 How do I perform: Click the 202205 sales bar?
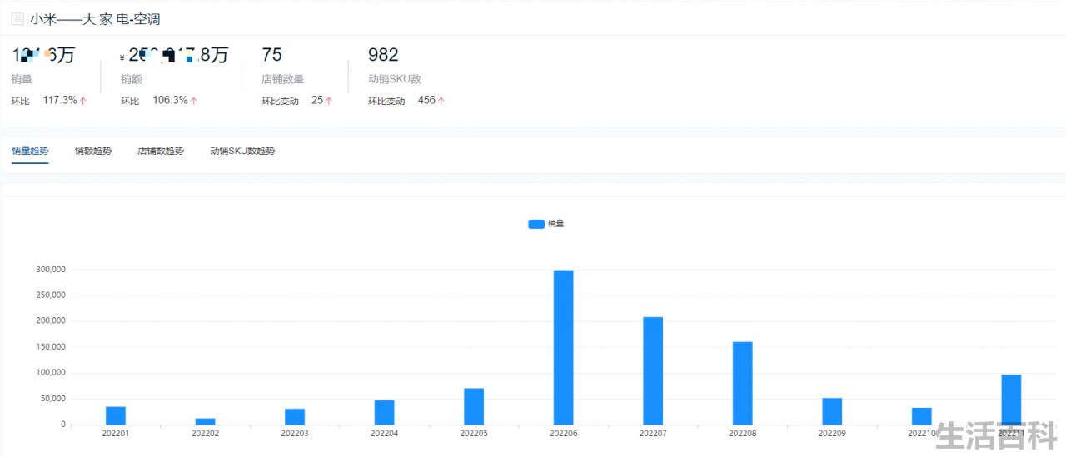474,406
